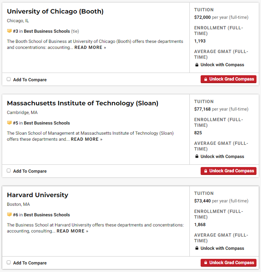Viewport: 261px width, 272px height.
Task: Click lock icon beside Booth's average GMAT
Action: click(x=197, y=65)
